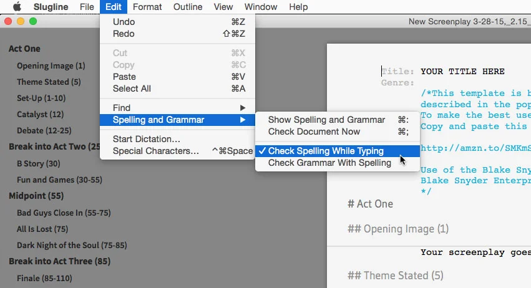531x288 pixels.
Task: Choose Check Document Now
Action: (338, 132)
